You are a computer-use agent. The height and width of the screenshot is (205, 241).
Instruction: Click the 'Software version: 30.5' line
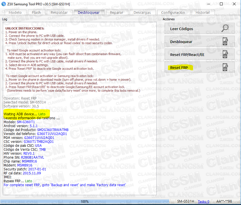(x=21, y=106)
